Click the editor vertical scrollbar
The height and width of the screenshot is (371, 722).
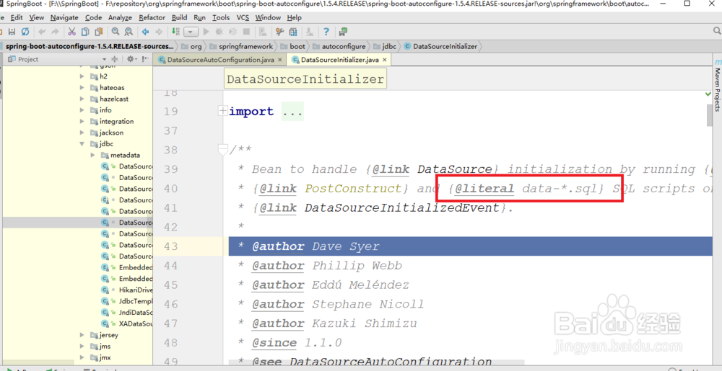click(x=710, y=115)
